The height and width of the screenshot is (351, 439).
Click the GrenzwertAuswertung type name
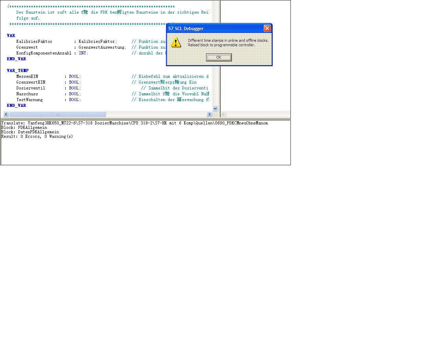102,47
